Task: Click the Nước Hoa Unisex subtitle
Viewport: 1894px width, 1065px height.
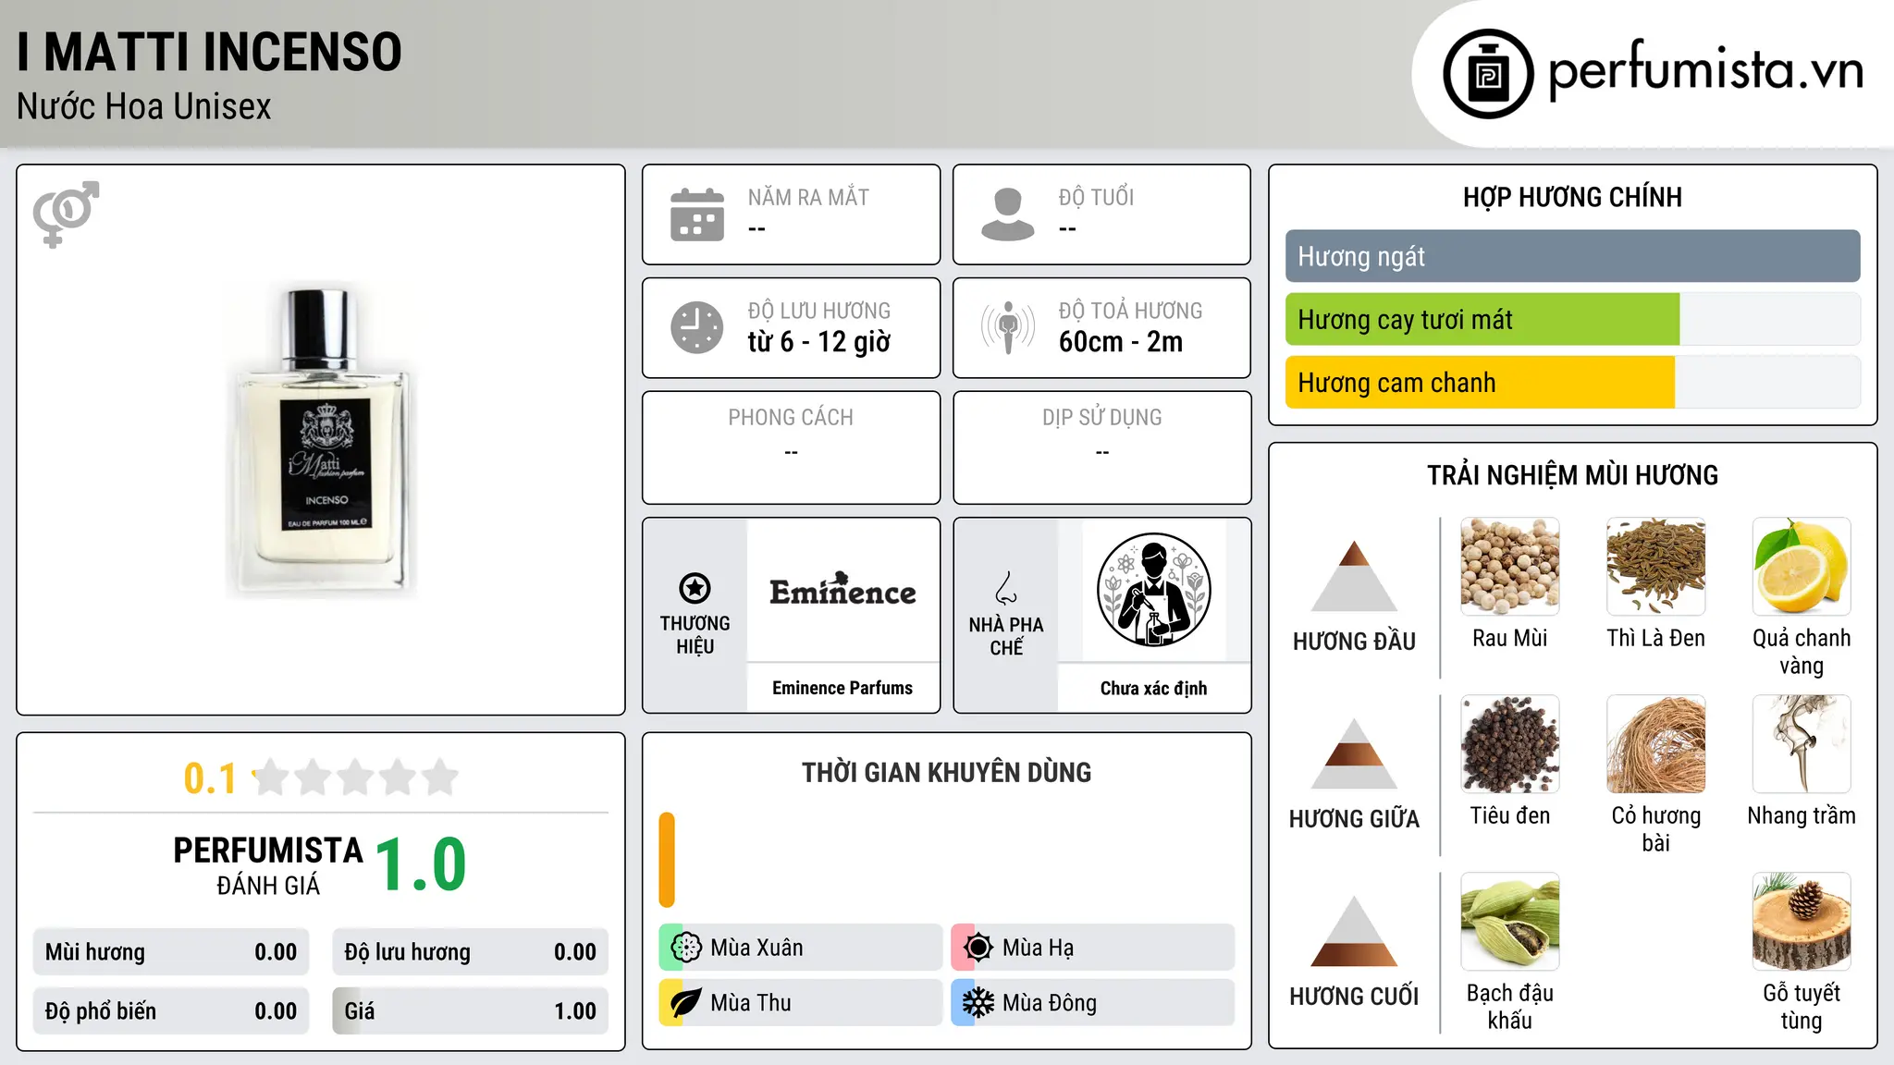Action: [x=144, y=107]
